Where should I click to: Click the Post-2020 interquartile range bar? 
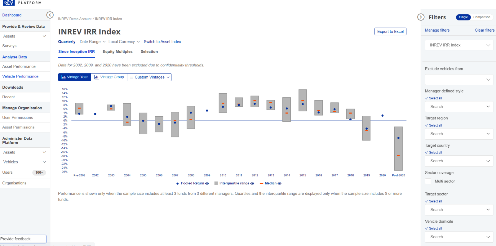398,148
